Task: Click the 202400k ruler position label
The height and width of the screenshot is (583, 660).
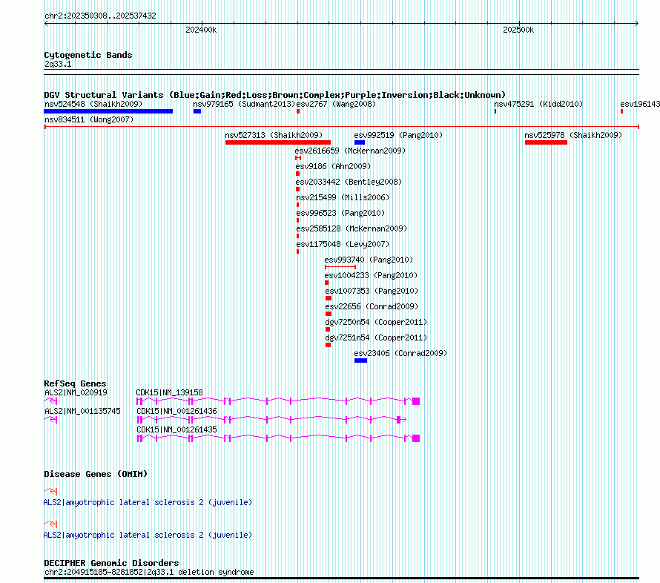Action: pyautogui.click(x=201, y=30)
